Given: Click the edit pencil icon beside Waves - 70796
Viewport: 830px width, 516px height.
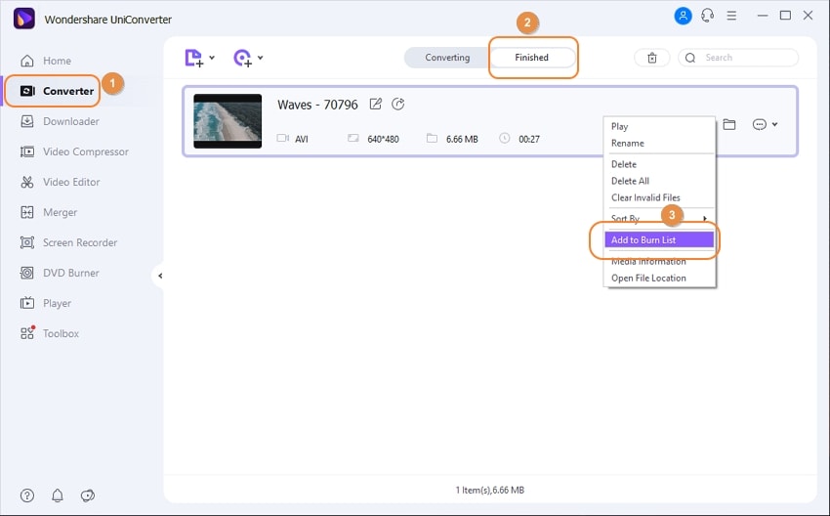Looking at the screenshot, I should [375, 104].
